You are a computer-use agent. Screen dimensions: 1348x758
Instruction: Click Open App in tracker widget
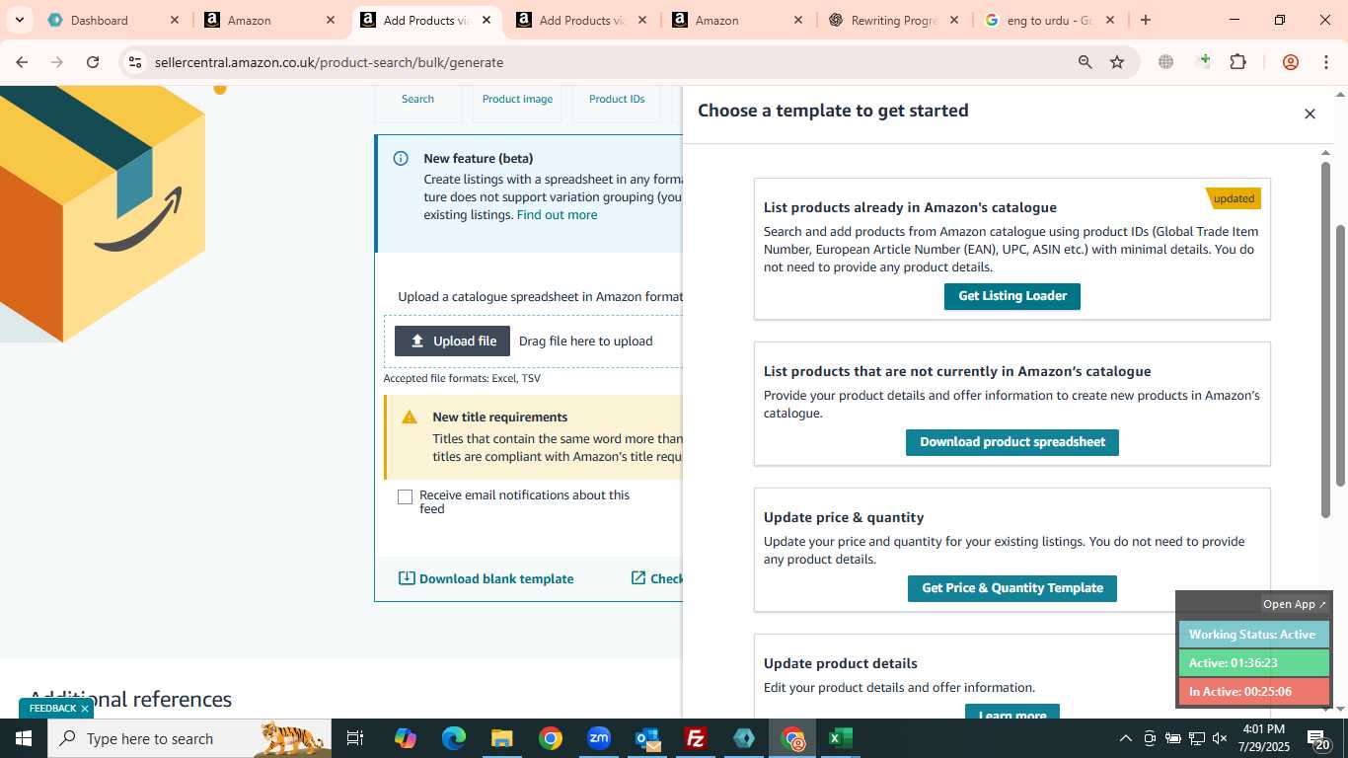(1295, 604)
